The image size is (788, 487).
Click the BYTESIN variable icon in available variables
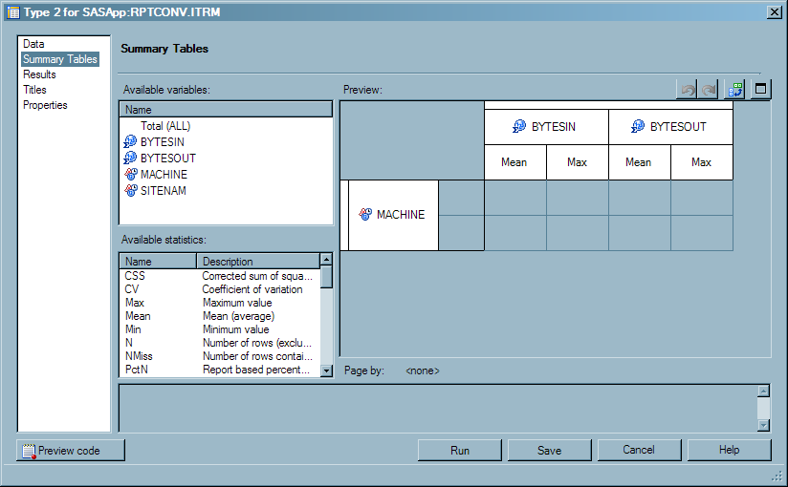(130, 141)
